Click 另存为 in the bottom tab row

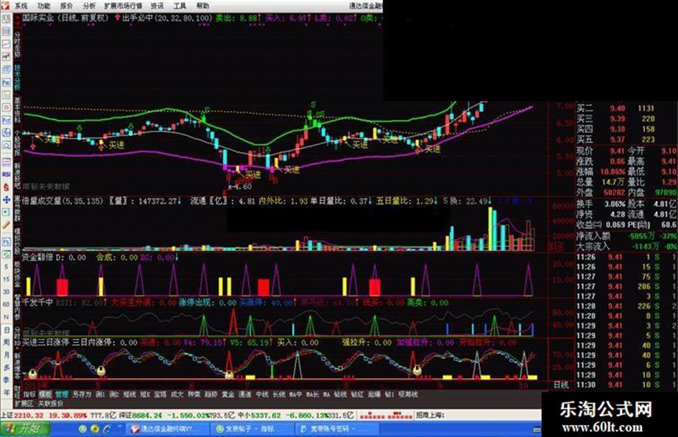[x=82, y=394]
